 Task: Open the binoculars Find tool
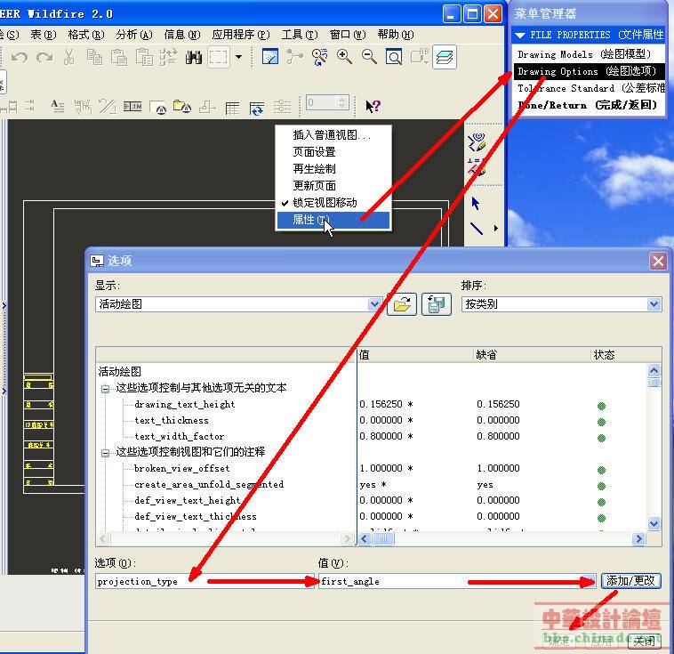click(x=193, y=57)
